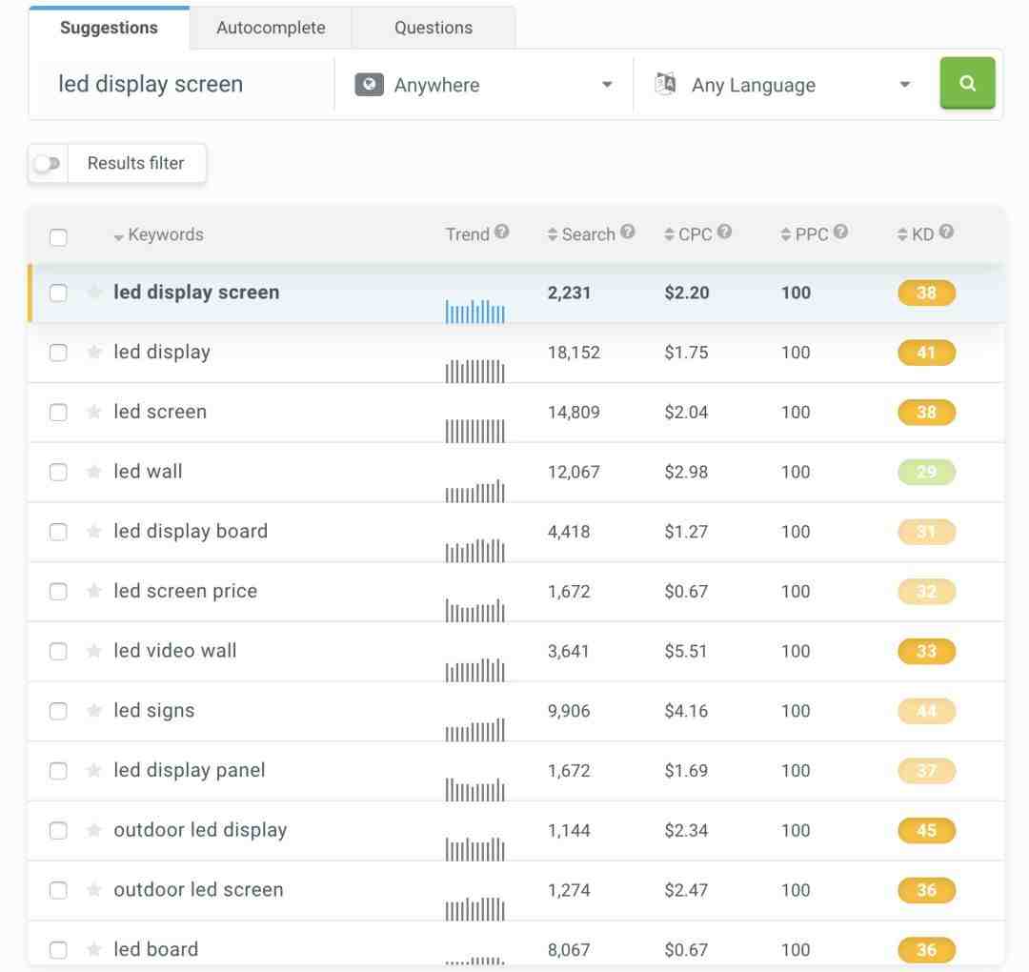Sort the table by Keywords column

tap(158, 234)
